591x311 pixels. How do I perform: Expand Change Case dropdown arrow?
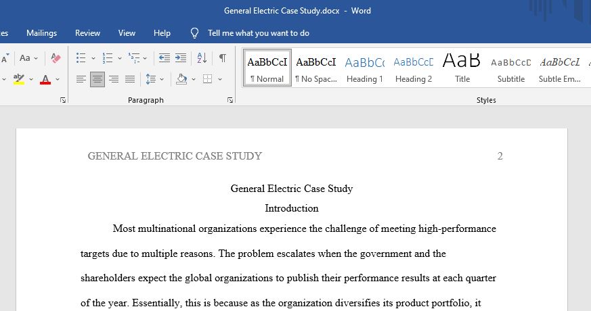[x=36, y=58]
